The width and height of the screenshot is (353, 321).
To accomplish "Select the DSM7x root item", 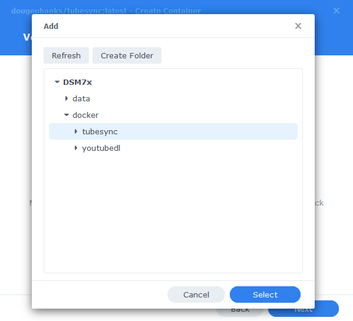I will (x=77, y=82).
